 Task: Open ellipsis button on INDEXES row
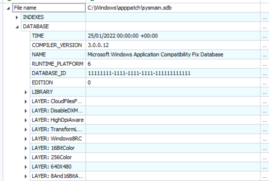click(265, 17)
